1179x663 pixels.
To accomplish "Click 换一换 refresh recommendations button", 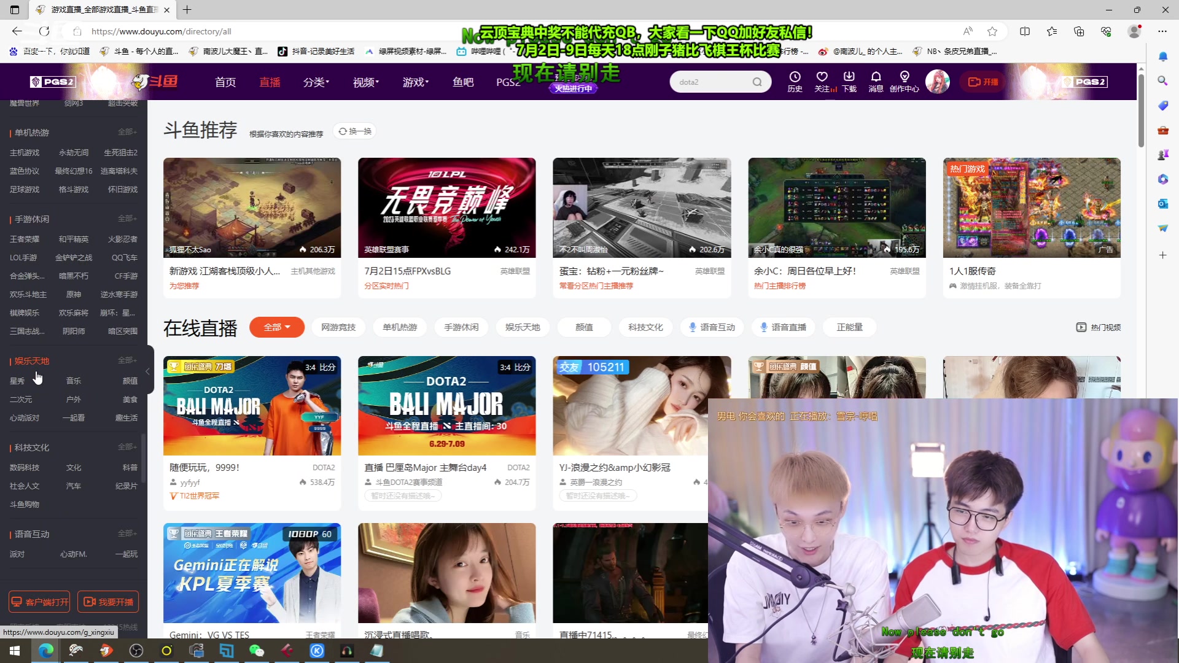I will tap(355, 131).
